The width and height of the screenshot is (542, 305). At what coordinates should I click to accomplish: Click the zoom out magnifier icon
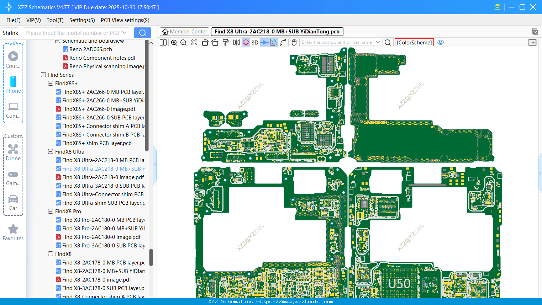click(x=184, y=43)
